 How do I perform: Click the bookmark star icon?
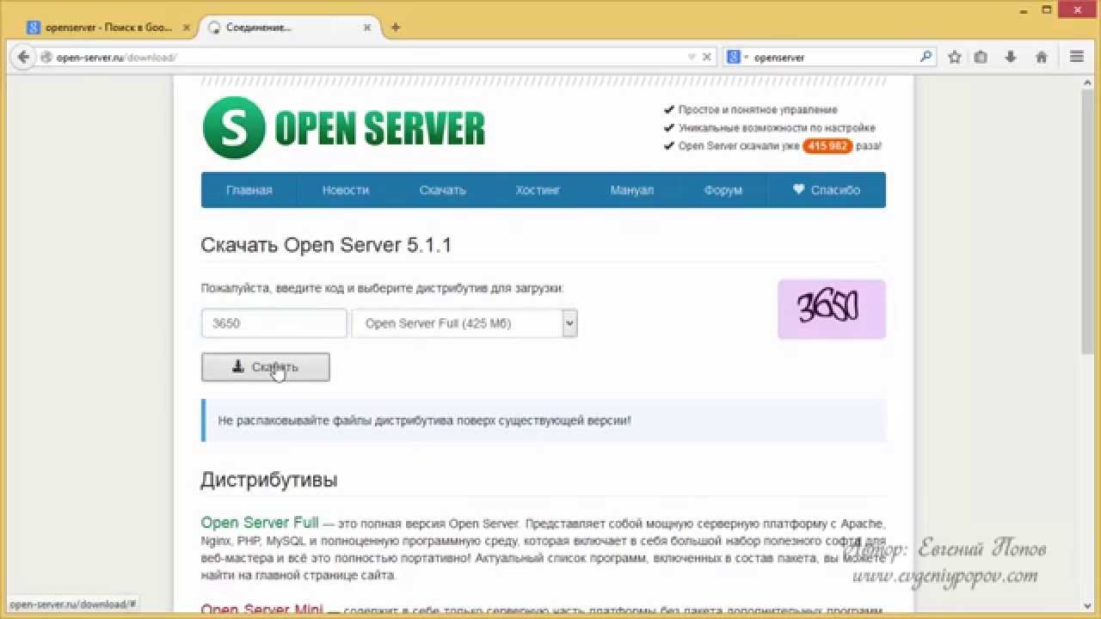point(954,58)
